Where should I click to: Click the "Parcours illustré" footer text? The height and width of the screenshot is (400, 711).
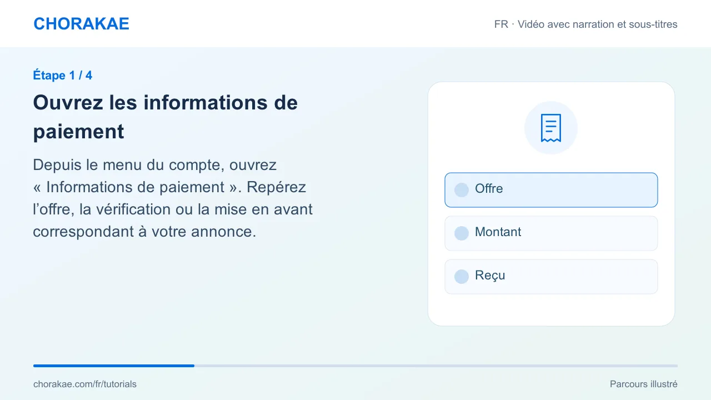tap(644, 384)
